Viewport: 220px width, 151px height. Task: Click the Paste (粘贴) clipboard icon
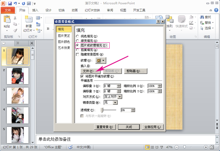7,19
